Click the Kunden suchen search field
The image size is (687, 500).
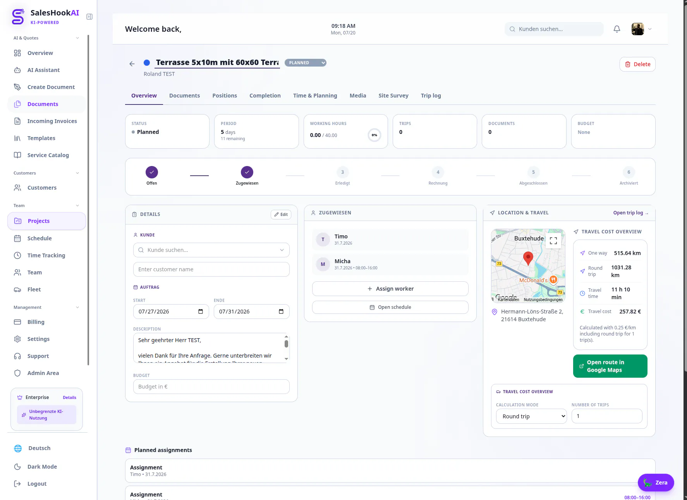click(x=554, y=29)
